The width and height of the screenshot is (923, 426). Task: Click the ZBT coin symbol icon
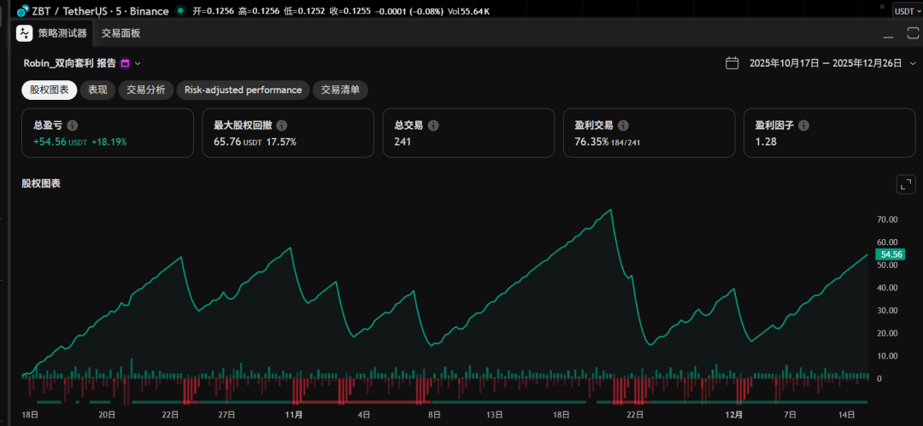pos(23,11)
